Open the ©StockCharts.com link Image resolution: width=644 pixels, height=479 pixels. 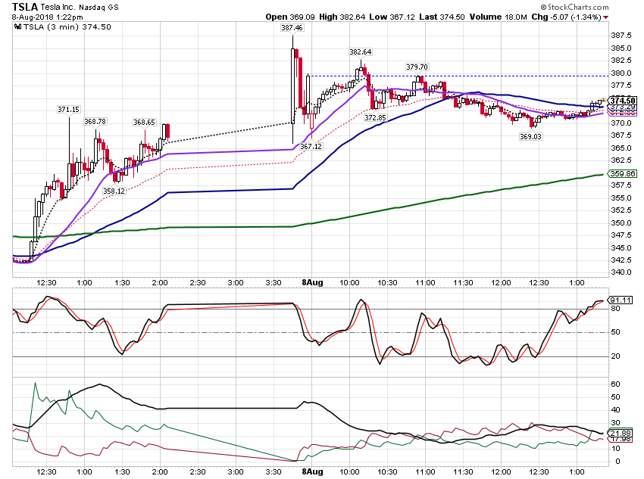coord(574,7)
